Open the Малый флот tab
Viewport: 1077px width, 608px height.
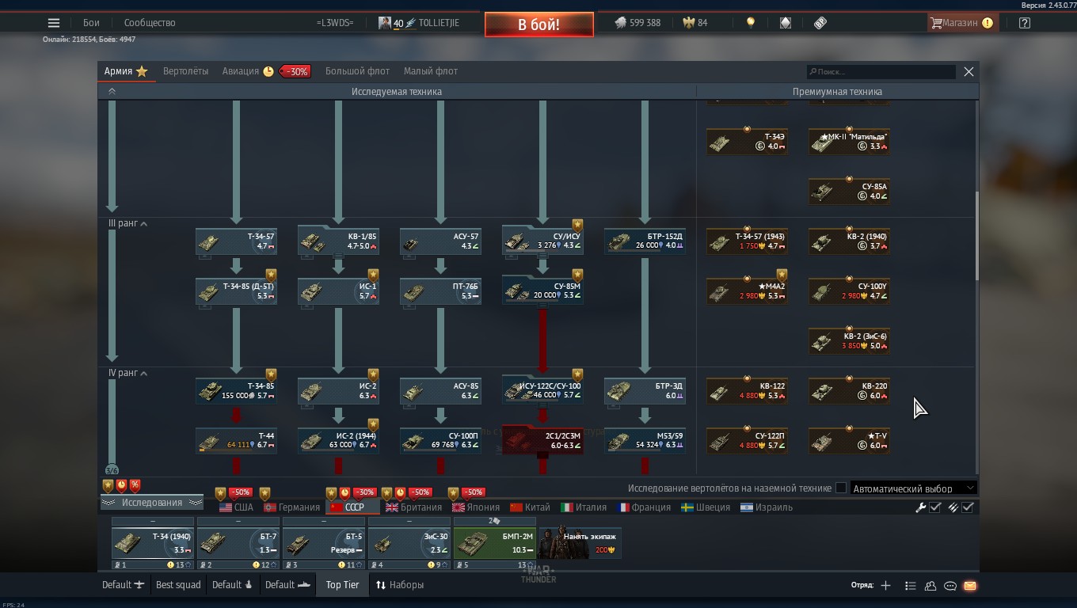click(430, 71)
